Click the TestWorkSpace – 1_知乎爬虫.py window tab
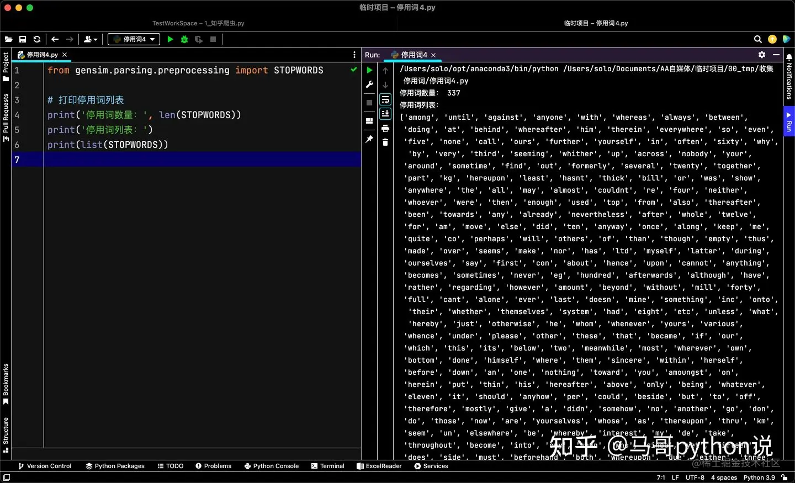 [x=198, y=23]
